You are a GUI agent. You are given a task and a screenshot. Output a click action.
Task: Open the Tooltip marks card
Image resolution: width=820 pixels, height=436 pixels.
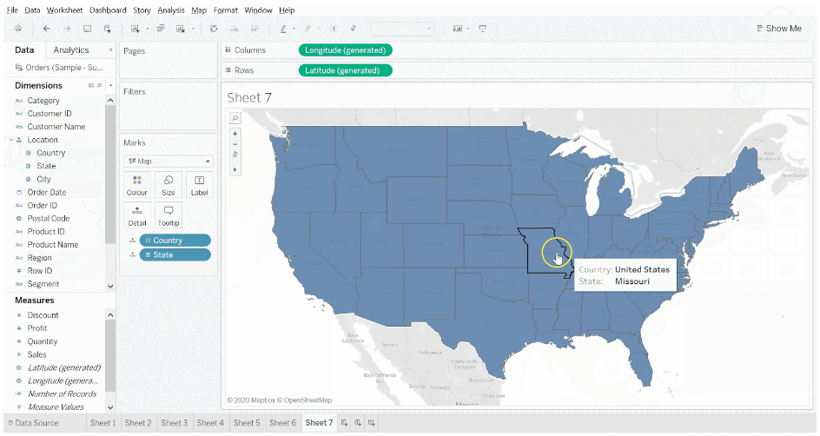169,215
